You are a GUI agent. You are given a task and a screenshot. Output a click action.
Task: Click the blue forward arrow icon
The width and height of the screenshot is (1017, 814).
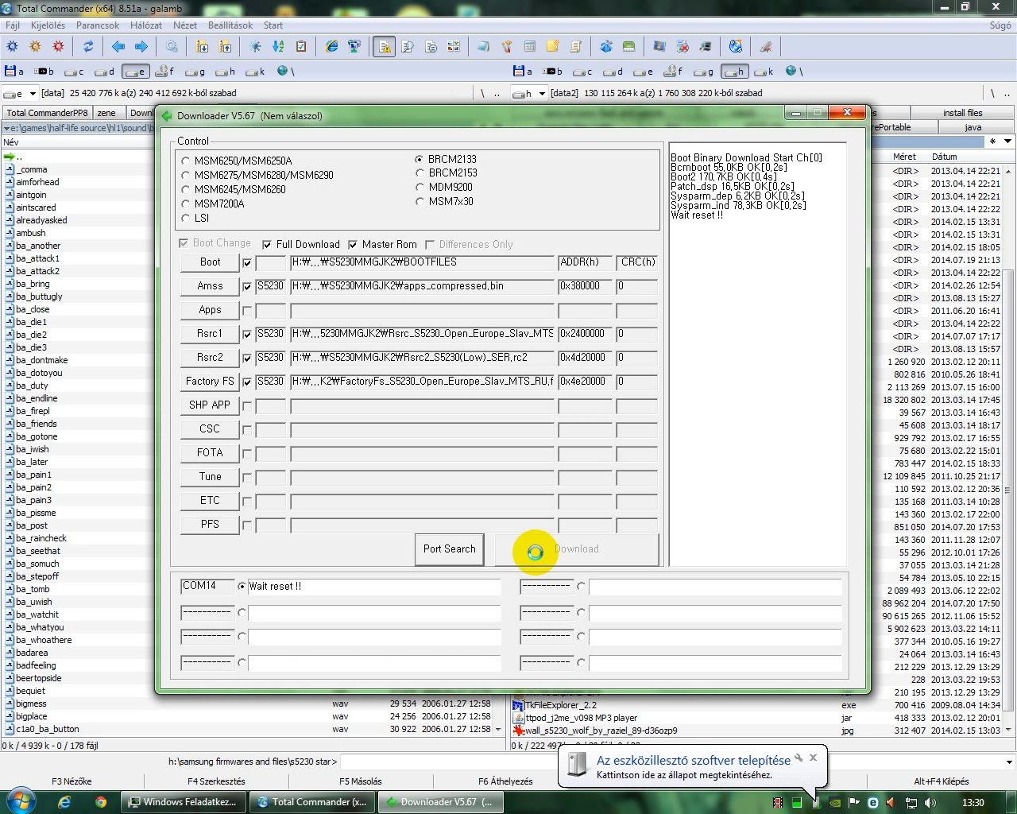[141, 47]
